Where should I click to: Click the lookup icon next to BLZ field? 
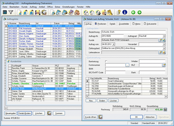164,65
